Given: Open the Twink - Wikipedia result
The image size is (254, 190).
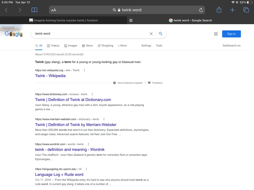Looking at the screenshot, I should 50,76.
